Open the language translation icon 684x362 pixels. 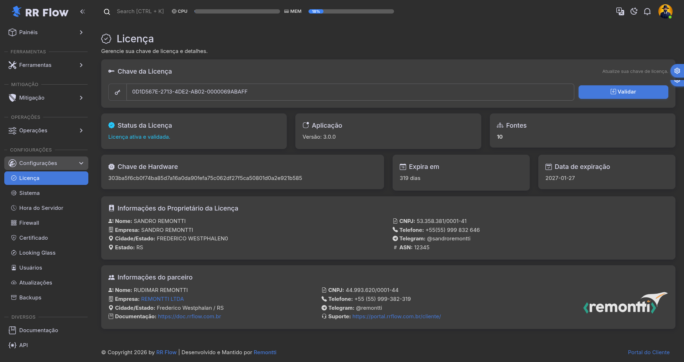[620, 11]
